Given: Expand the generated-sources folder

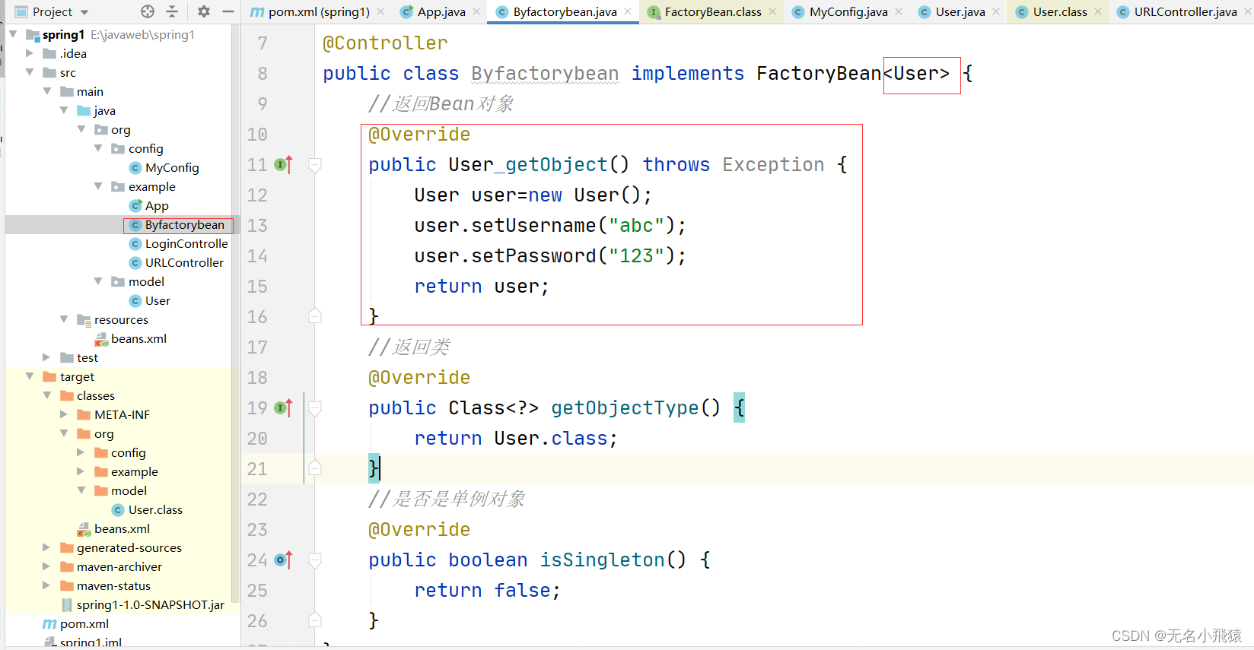Looking at the screenshot, I should coord(47,547).
